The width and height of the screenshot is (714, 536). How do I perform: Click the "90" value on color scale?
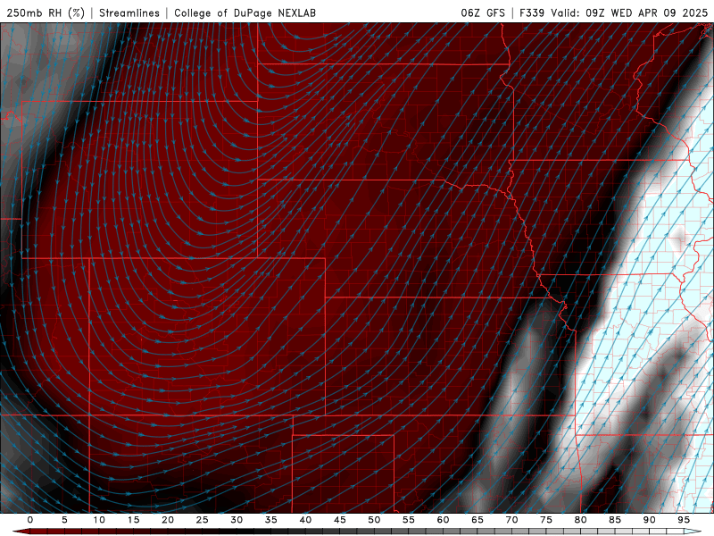pyautogui.click(x=649, y=520)
